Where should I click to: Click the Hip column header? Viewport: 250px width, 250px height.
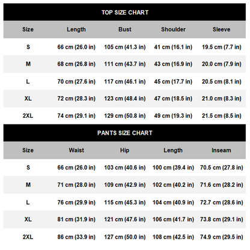(124, 150)
